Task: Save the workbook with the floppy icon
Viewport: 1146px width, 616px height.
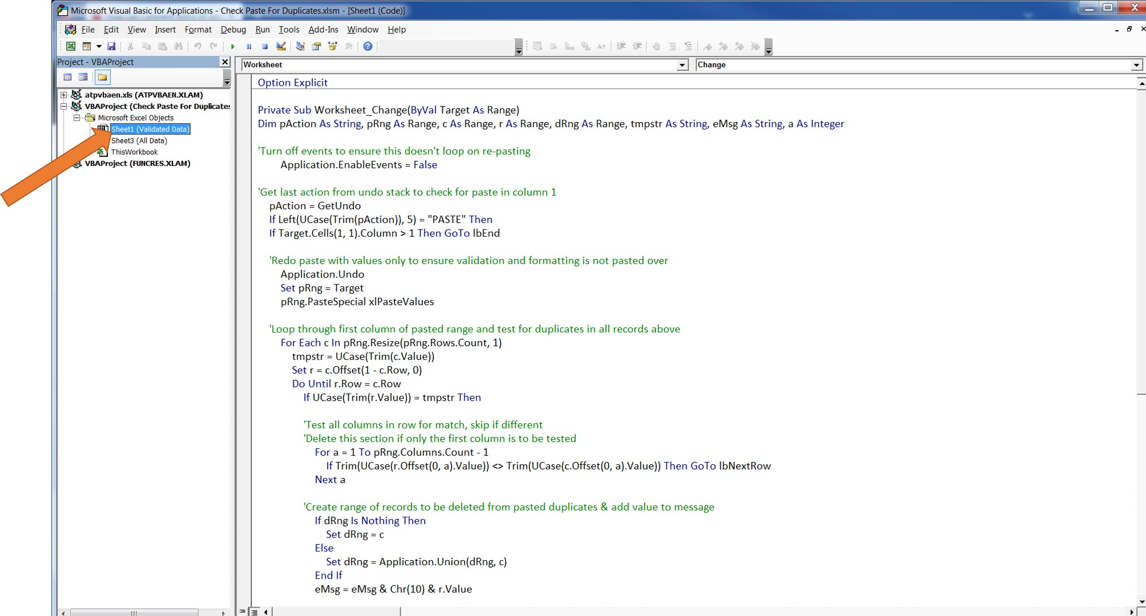Action: tap(111, 47)
